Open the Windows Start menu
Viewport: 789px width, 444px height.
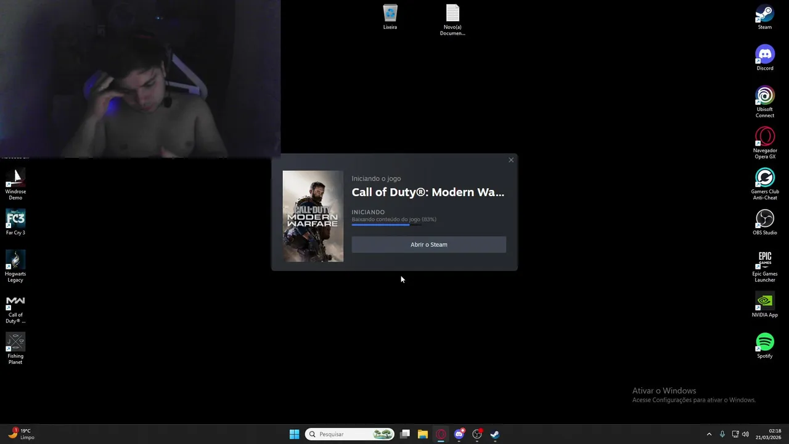(295, 434)
